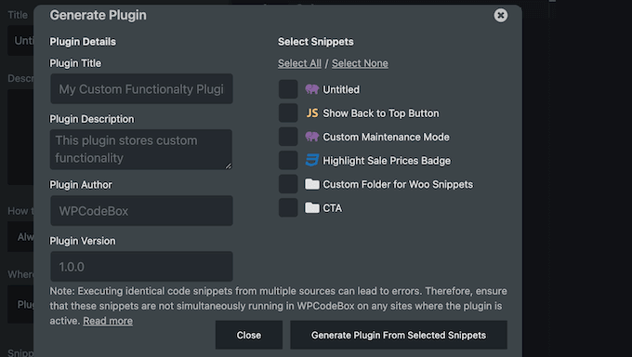Select the Highlight Sale Prices Badge checkbox
Viewport: 632px width, 357px height.
click(x=288, y=160)
